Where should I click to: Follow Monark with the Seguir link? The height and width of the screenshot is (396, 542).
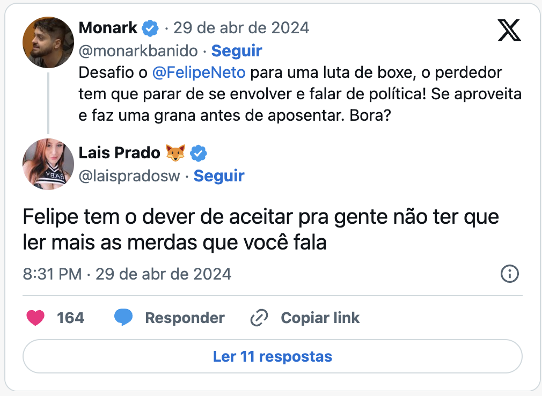(x=237, y=51)
